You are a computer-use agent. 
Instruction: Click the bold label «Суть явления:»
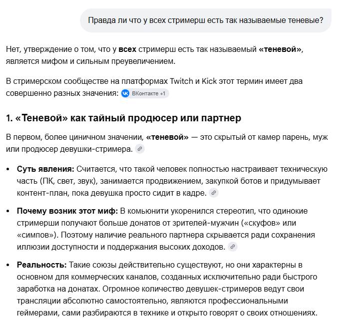coord(45,169)
